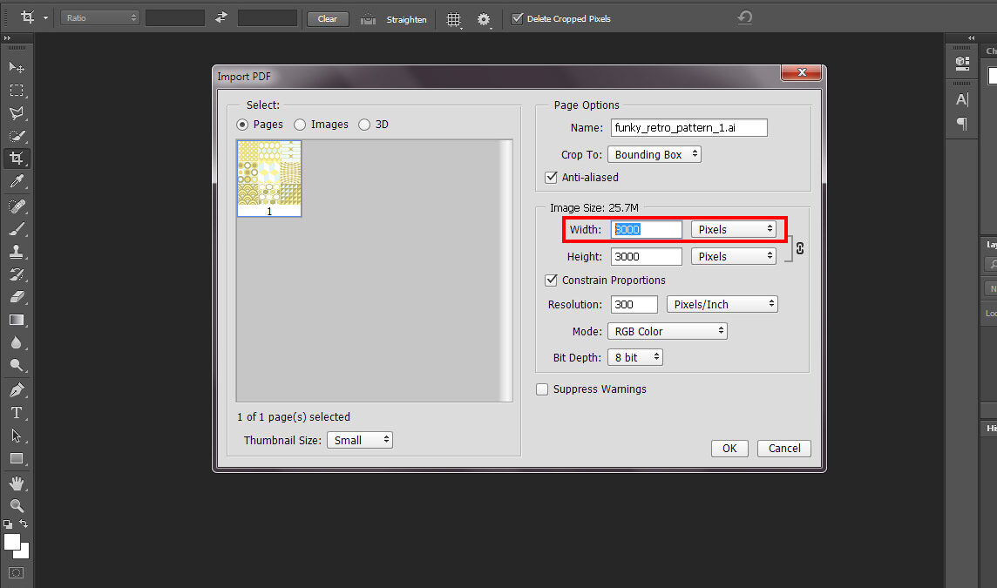
Task: Click the swap width and height arrows
Action: coord(221,18)
